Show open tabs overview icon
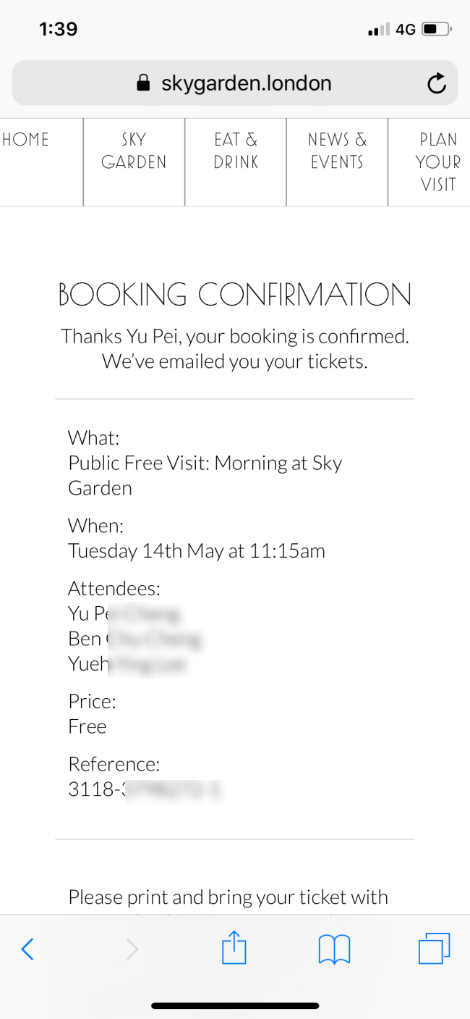470x1019 pixels. pos(435,949)
